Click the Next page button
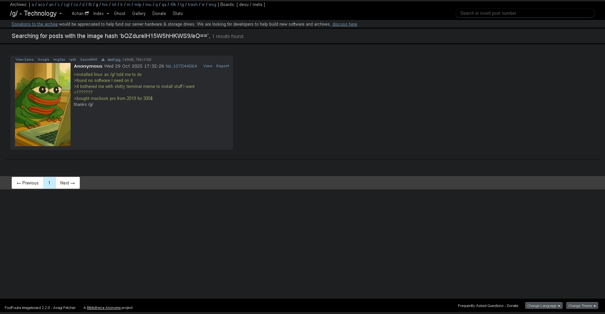This screenshot has height=314, width=605. click(x=68, y=183)
